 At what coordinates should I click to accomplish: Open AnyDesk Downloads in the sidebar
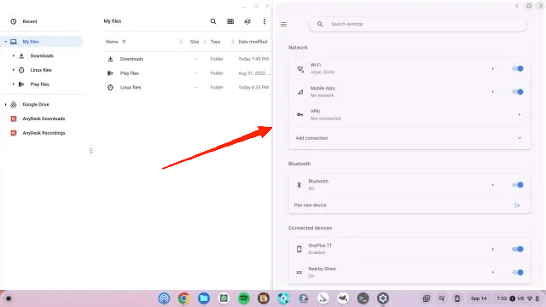coord(44,119)
